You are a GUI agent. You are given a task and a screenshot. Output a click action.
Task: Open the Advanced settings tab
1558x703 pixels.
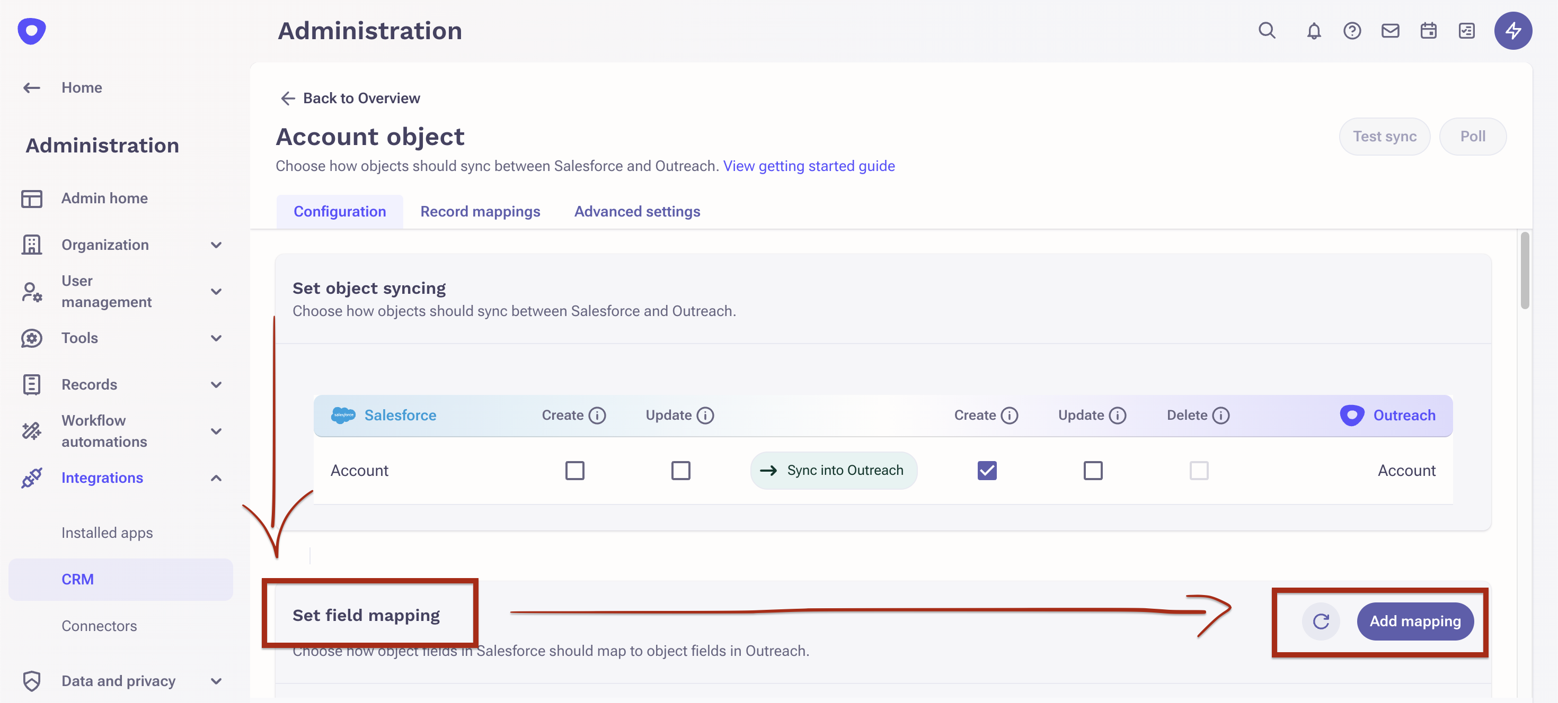tap(637, 211)
